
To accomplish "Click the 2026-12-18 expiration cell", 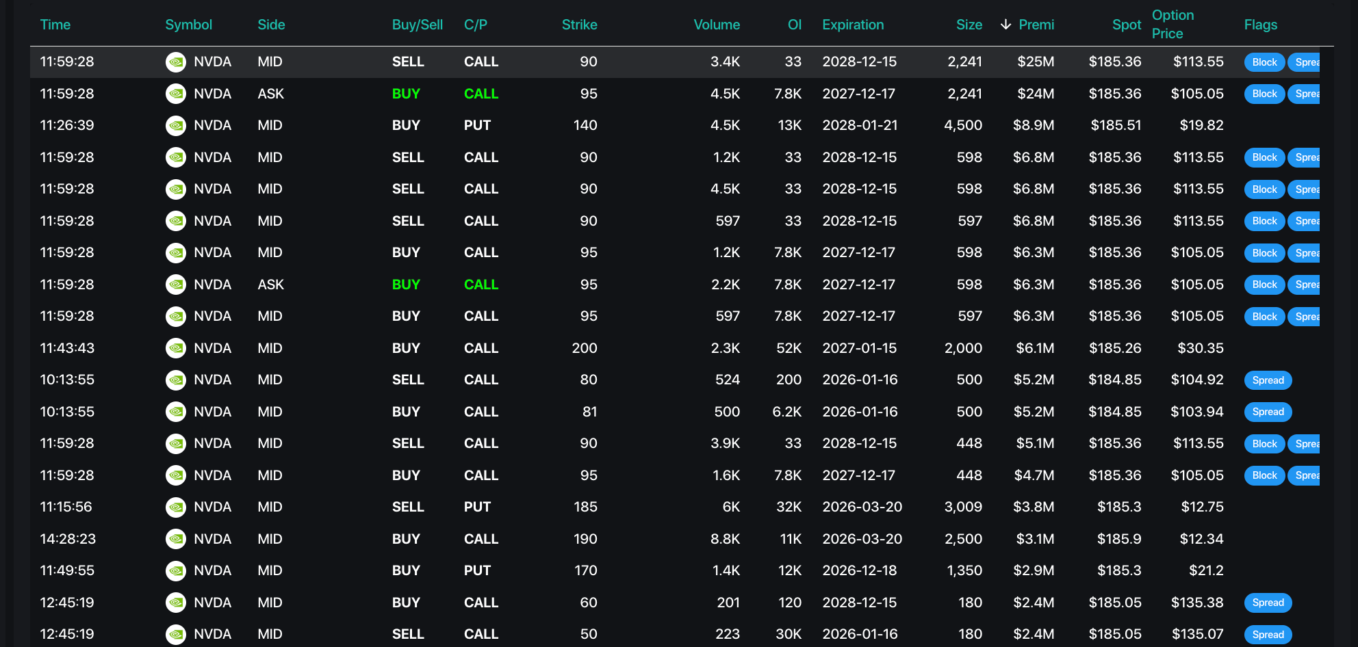I will [860, 570].
